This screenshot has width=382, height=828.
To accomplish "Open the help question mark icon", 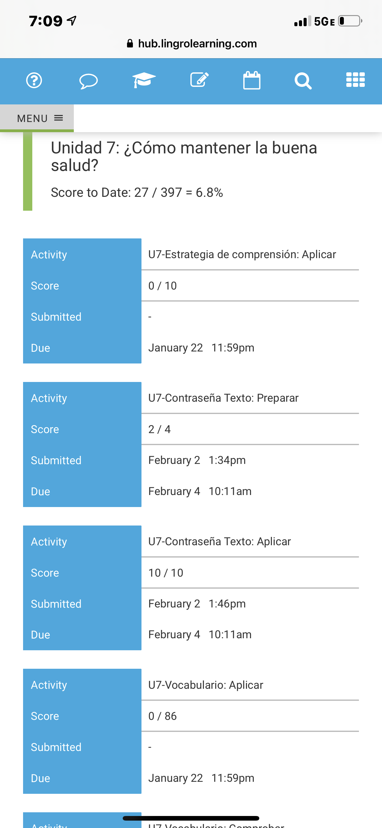I will (x=34, y=80).
